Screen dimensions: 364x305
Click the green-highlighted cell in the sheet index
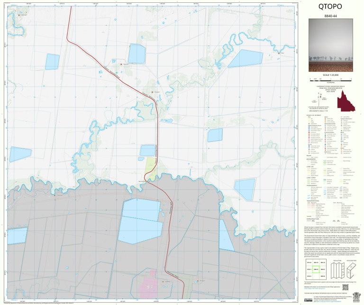point(316,269)
